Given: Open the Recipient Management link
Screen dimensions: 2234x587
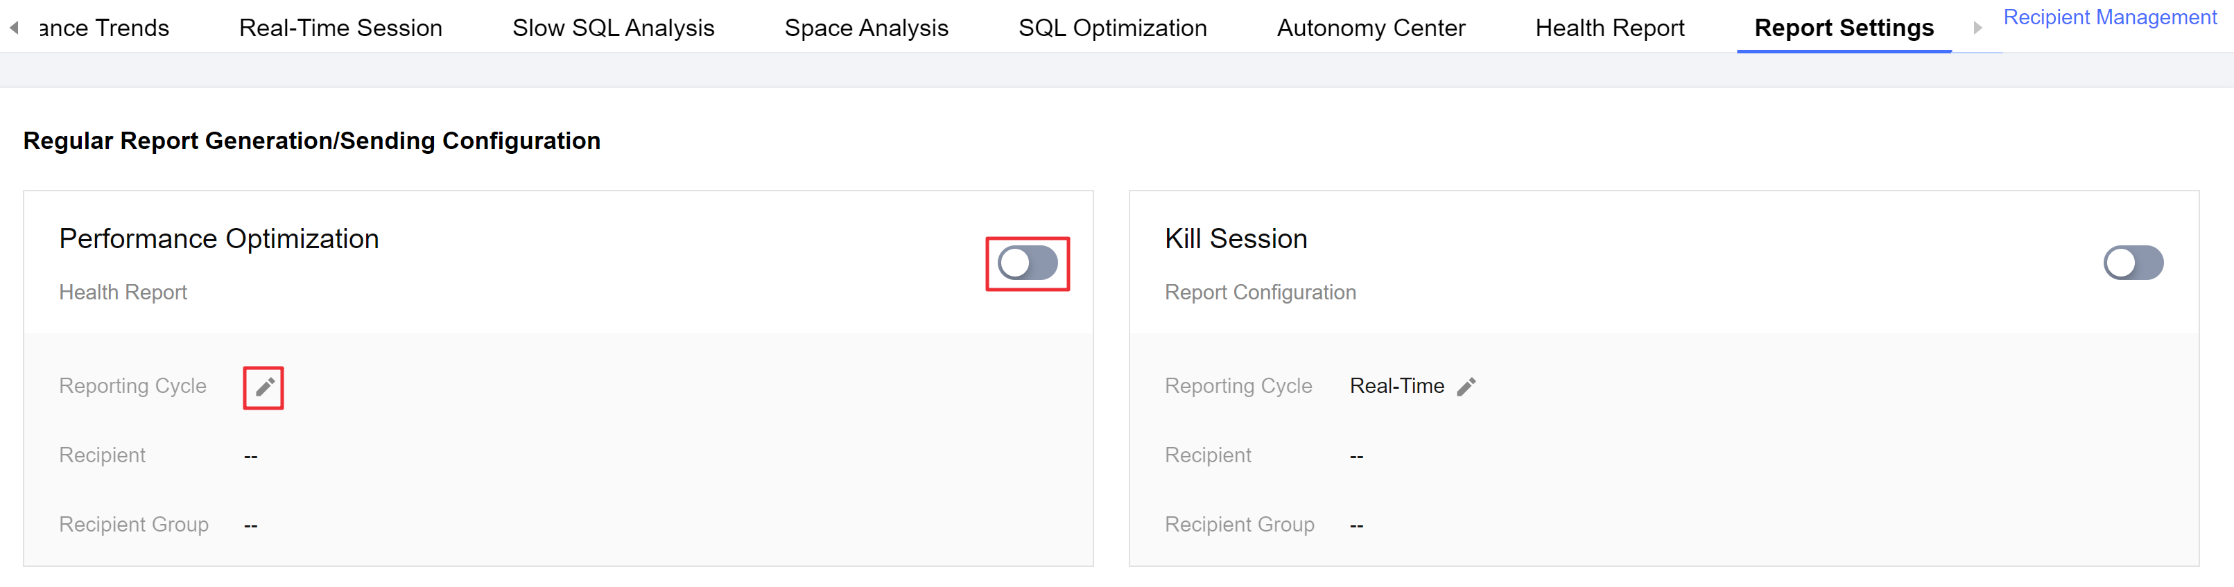Looking at the screenshot, I should 2109,17.
